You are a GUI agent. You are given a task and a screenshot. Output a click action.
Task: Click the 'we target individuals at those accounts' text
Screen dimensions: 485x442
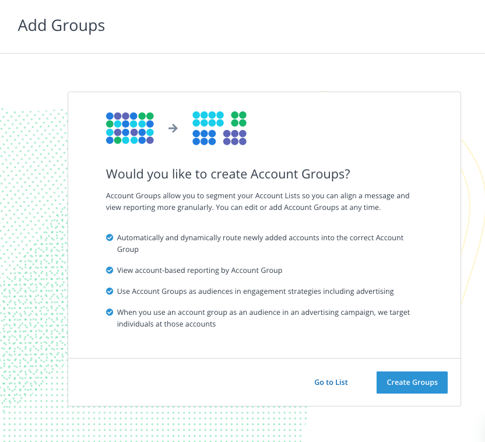pyautogui.click(x=167, y=324)
